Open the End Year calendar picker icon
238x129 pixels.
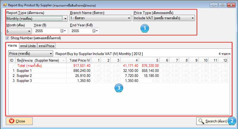[94, 31]
